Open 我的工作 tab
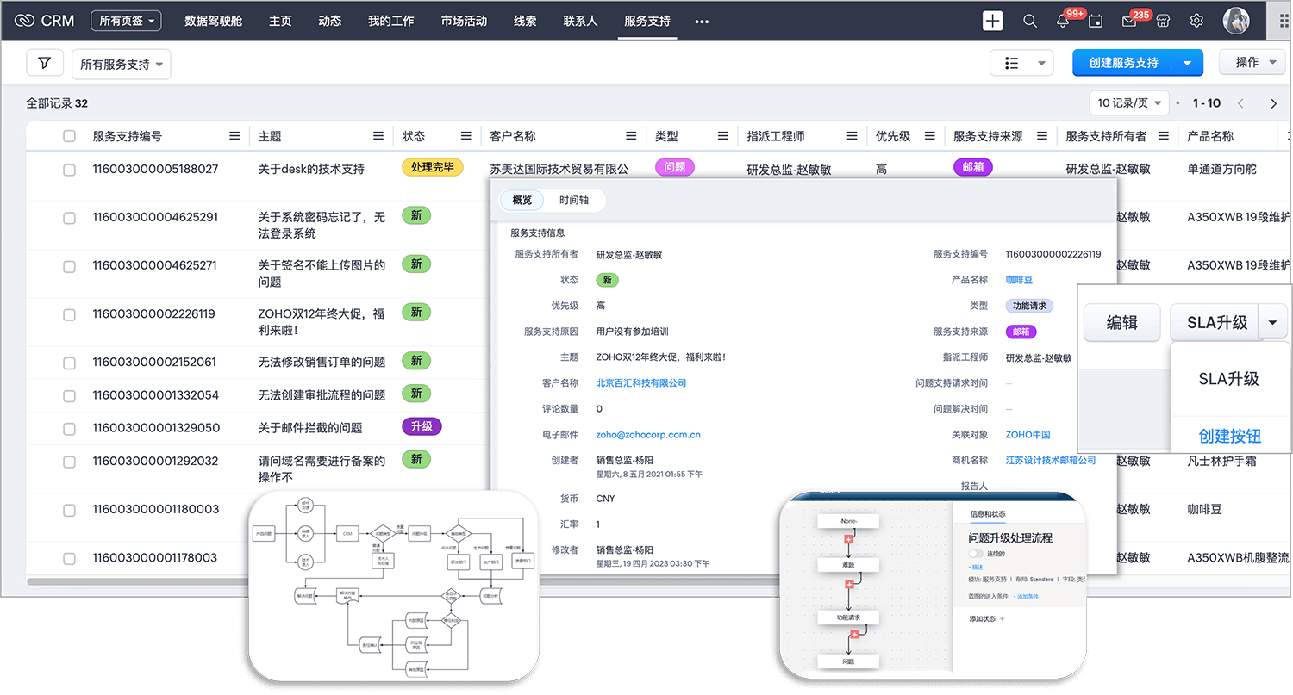The image size is (1293, 695). pyautogui.click(x=390, y=21)
